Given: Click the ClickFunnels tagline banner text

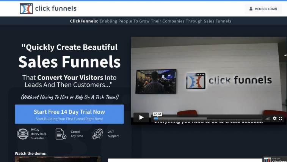Looking at the screenshot, I should (151, 21).
